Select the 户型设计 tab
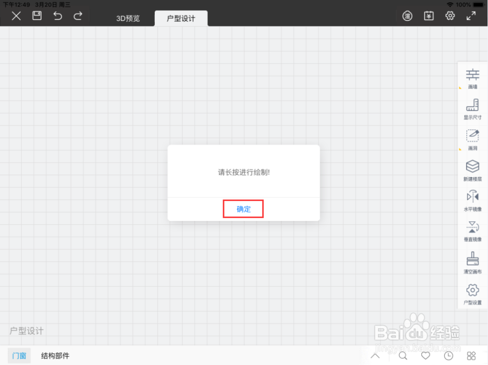488x365 pixels. (x=181, y=19)
